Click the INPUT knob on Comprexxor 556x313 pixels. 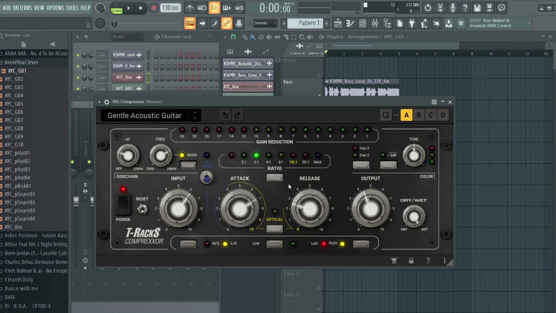179,209
